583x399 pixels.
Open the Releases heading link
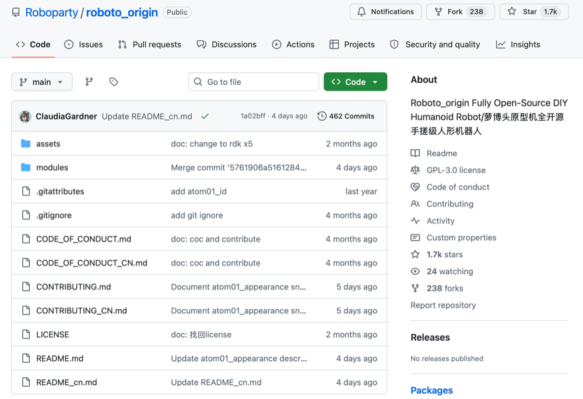point(430,337)
